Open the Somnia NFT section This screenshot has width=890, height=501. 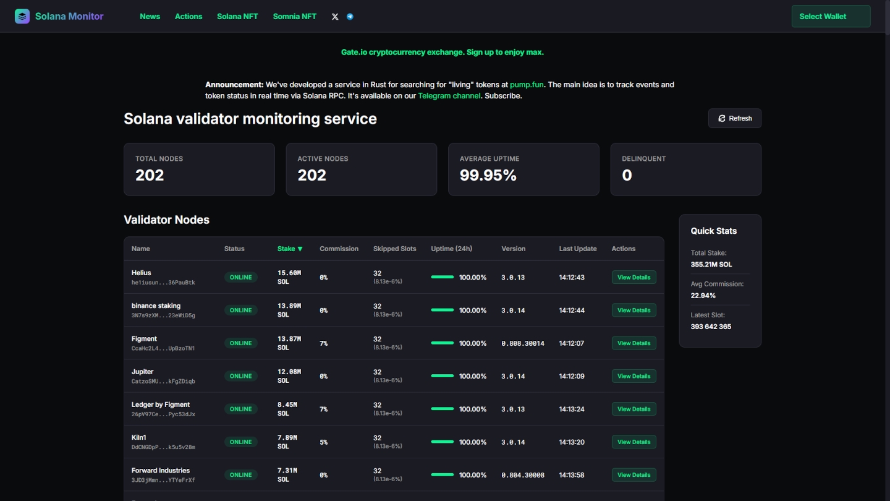click(295, 17)
